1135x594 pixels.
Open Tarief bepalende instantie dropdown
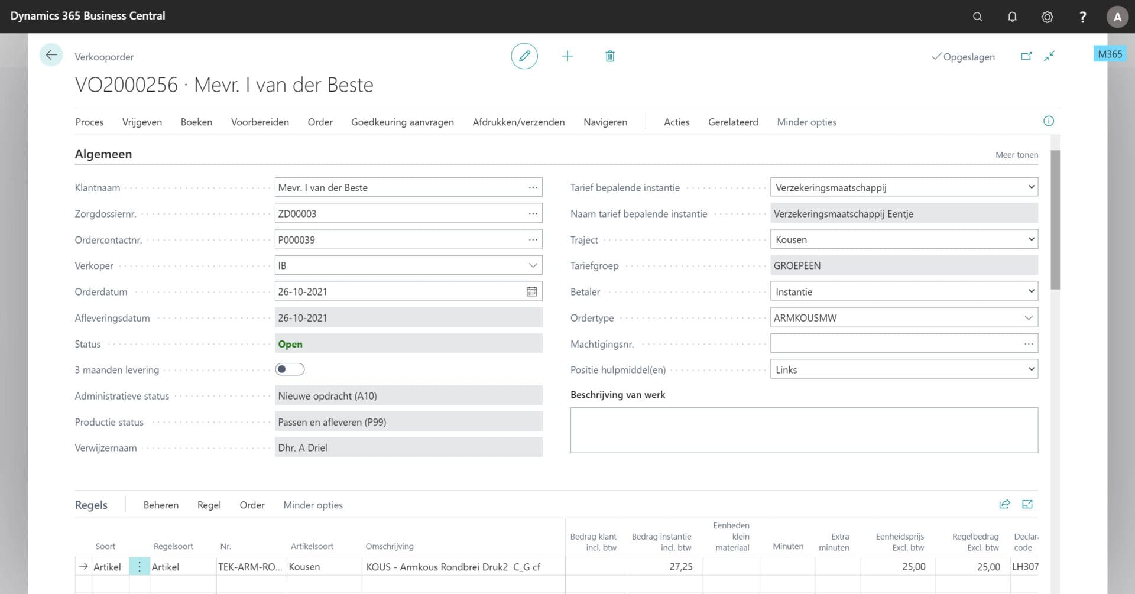[x=1031, y=187]
